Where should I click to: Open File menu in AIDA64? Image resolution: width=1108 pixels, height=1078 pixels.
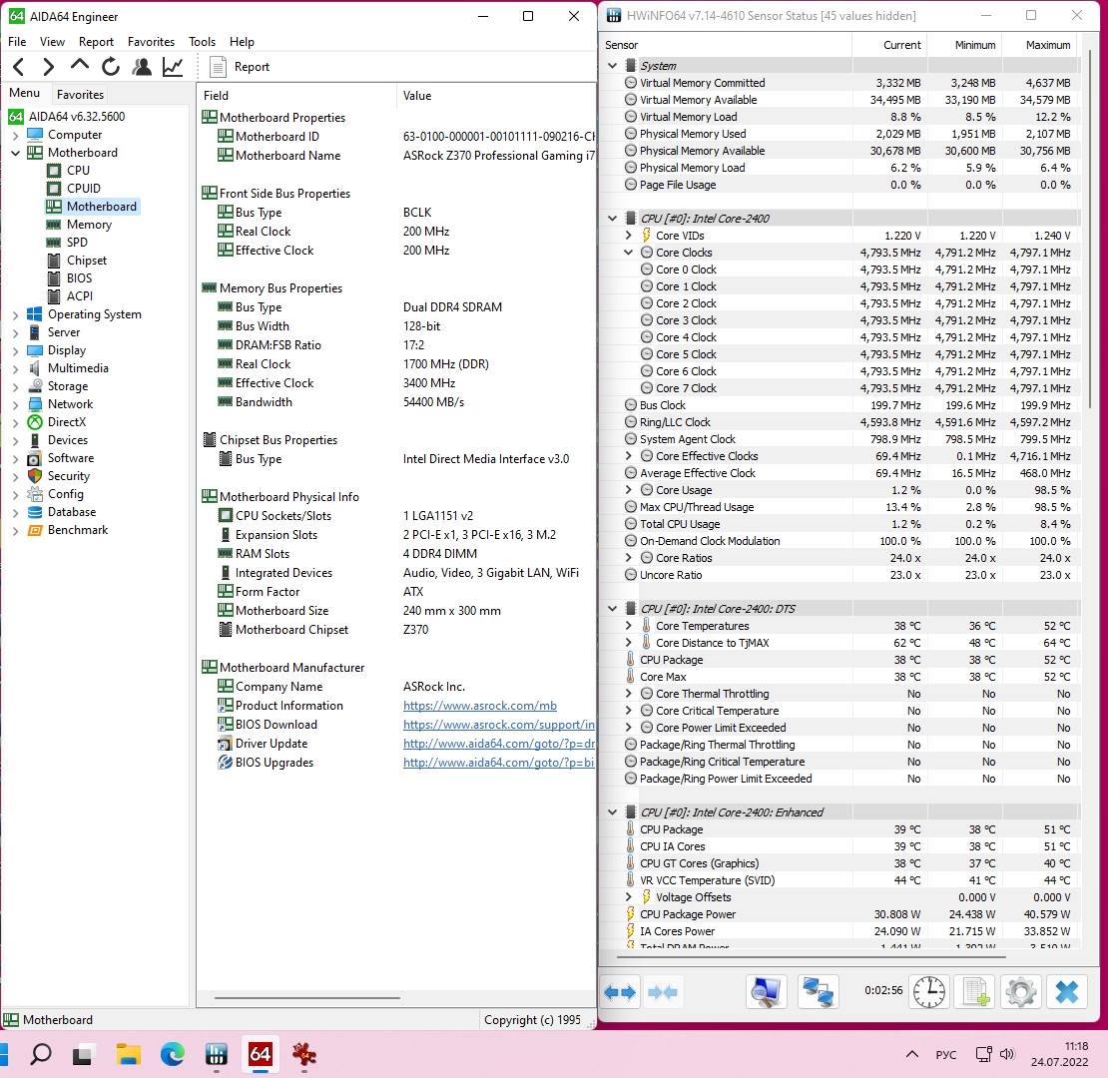pyautogui.click(x=17, y=42)
